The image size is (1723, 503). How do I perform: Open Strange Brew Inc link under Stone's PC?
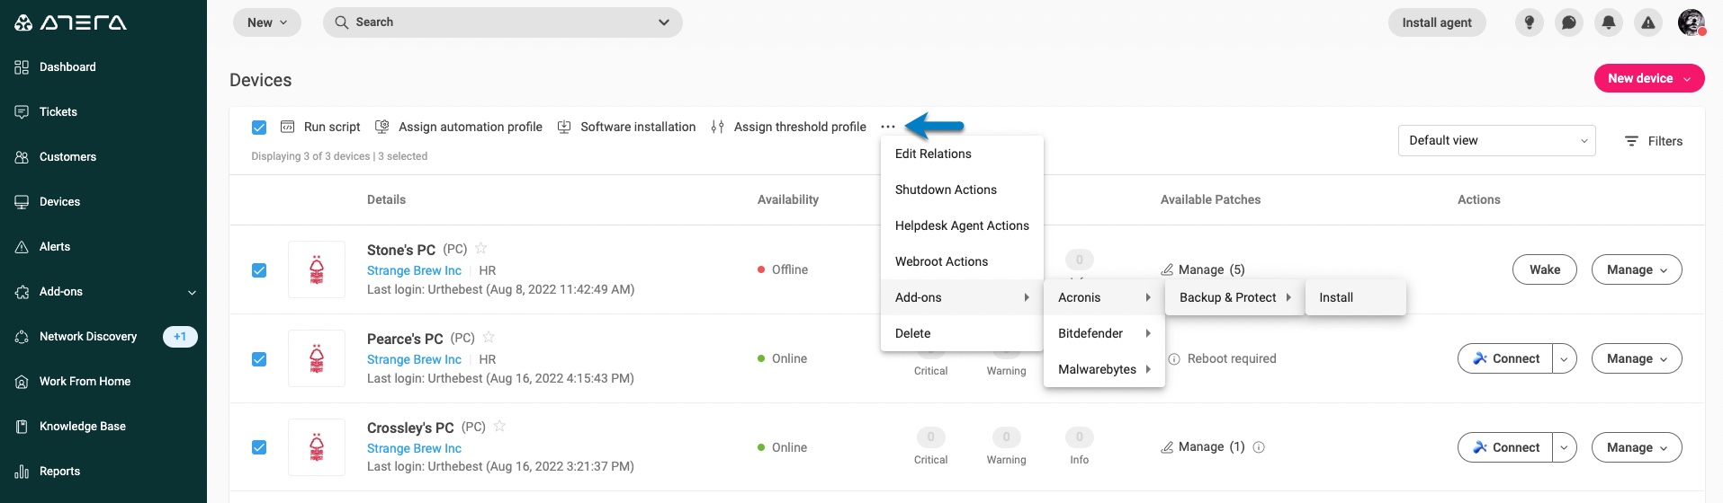coord(414,270)
